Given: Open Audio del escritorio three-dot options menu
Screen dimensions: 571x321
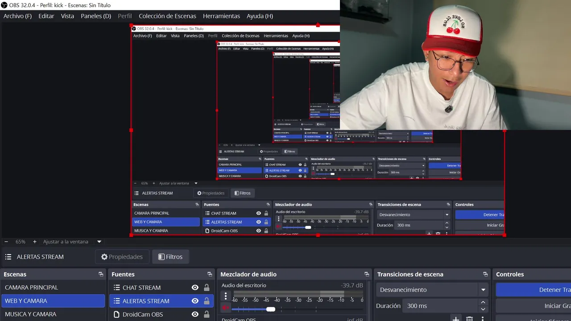Looking at the screenshot, I should (226, 296).
